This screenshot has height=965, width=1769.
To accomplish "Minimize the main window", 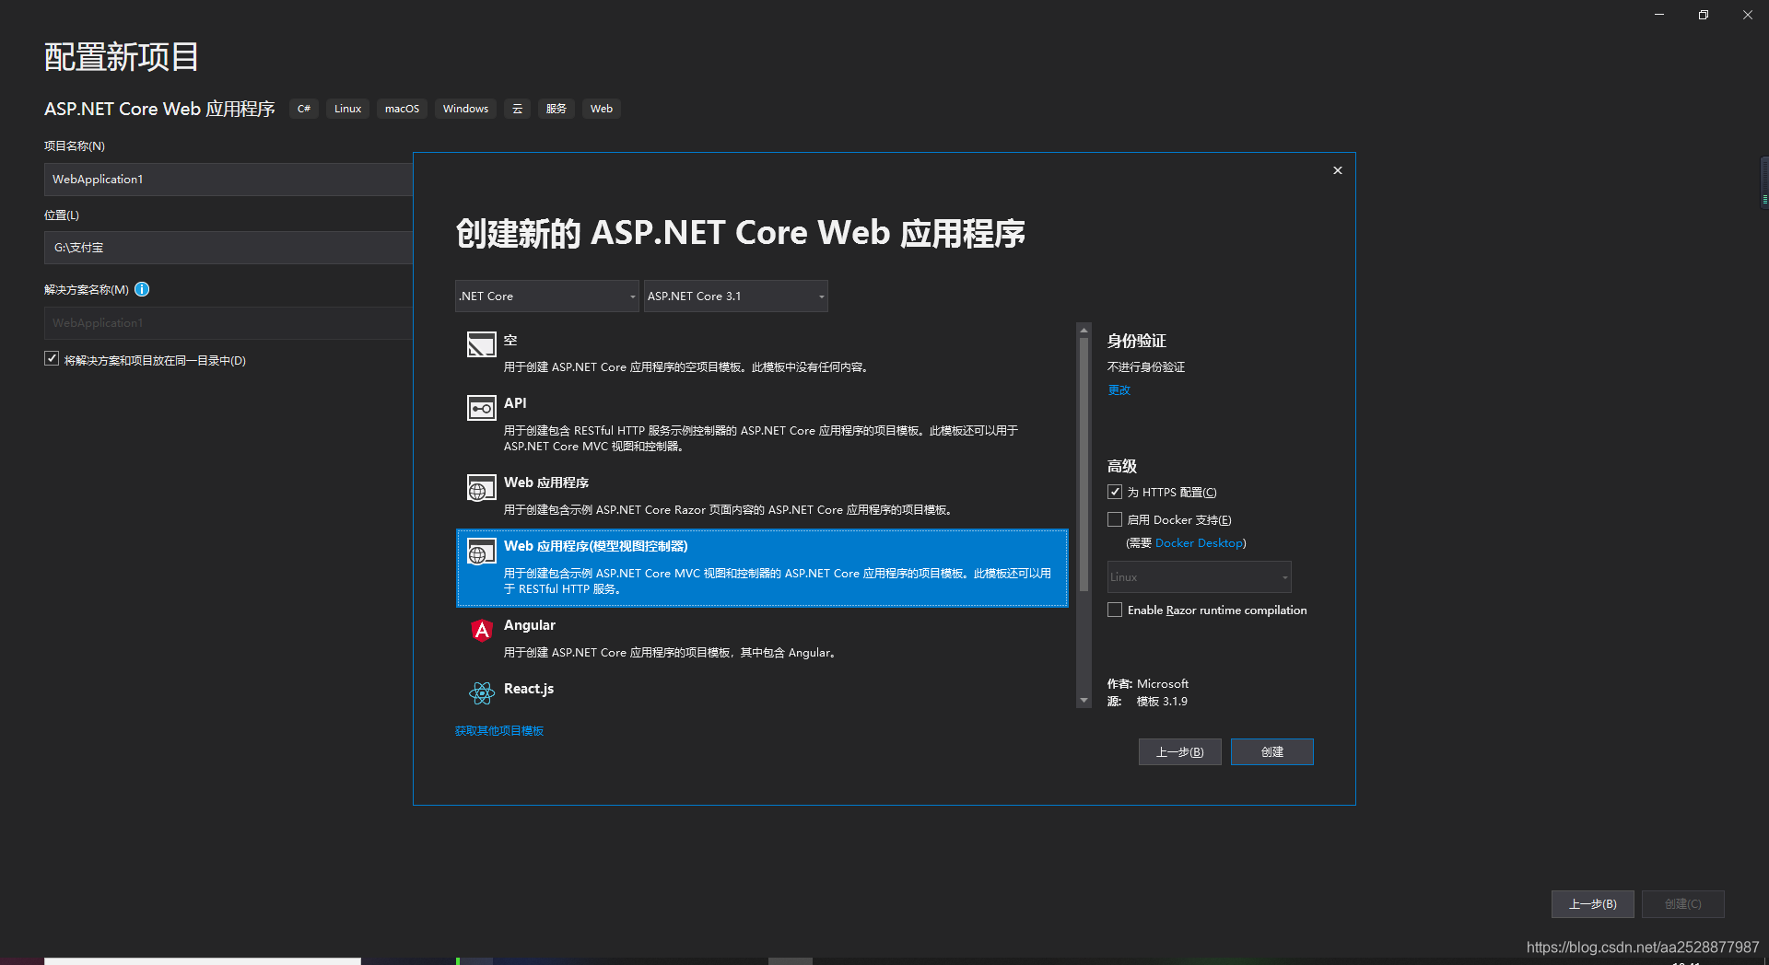I will coord(1659,15).
